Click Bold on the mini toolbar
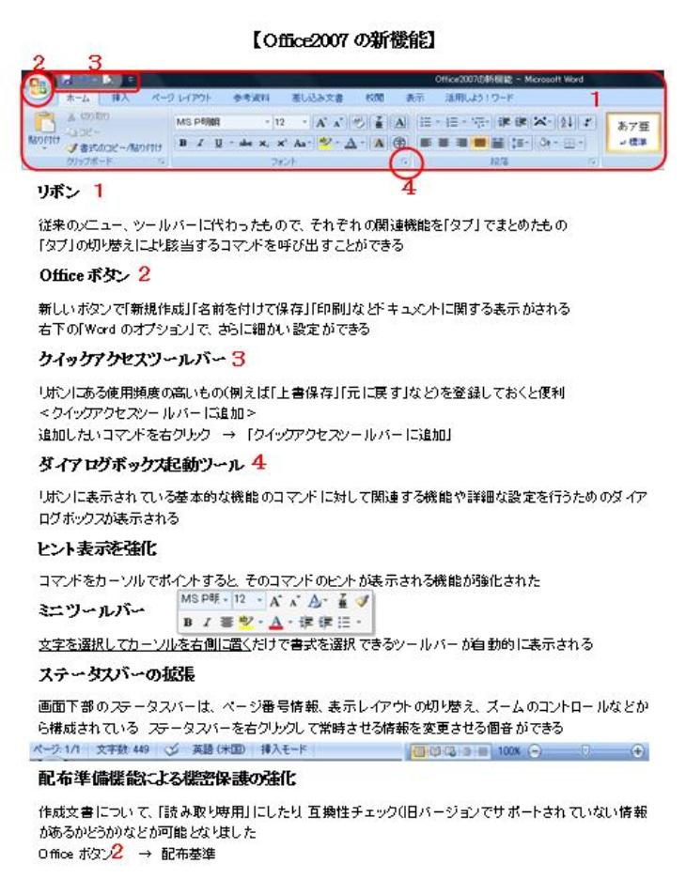The image size is (686, 879). point(189,623)
